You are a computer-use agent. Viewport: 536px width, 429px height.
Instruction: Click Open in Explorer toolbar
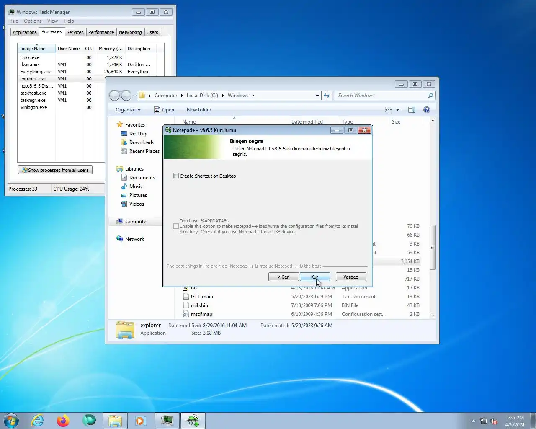pyautogui.click(x=164, y=110)
